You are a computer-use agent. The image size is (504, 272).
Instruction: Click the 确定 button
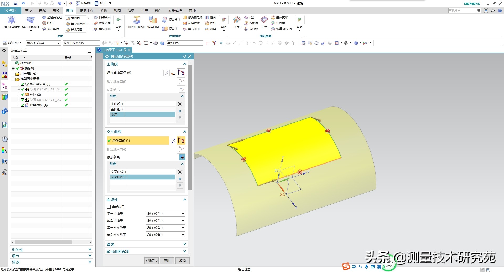pos(151,260)
